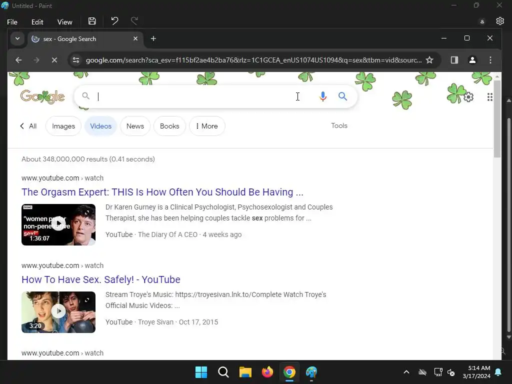Viewport: 512px width, 384px height.
Task: Open a new Chrome tab
Action: click(153, 38)
